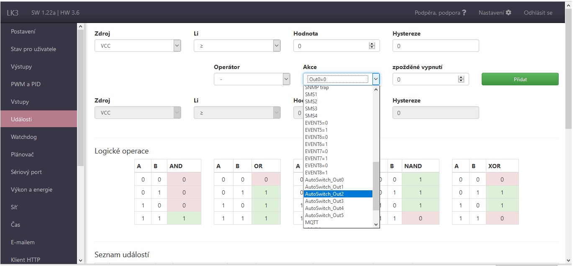Viewport: 575px width, 266px height.
Task: Go to PWM a PID page
Action: click(26, 84)
